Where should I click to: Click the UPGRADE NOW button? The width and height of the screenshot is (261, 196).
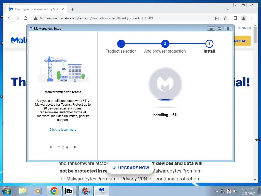[131, 168]
